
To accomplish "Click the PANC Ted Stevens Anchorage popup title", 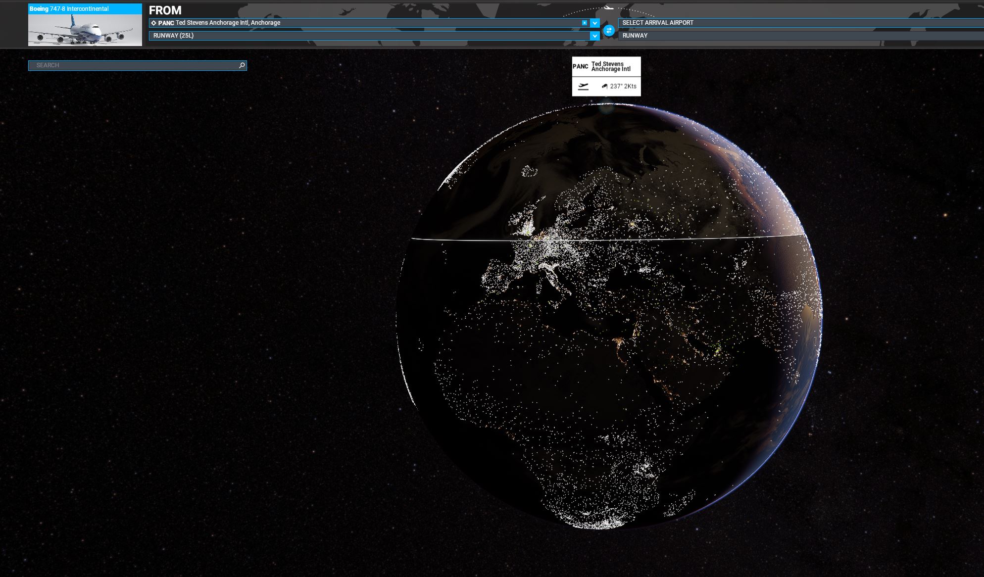I will (x=606, y=66).
